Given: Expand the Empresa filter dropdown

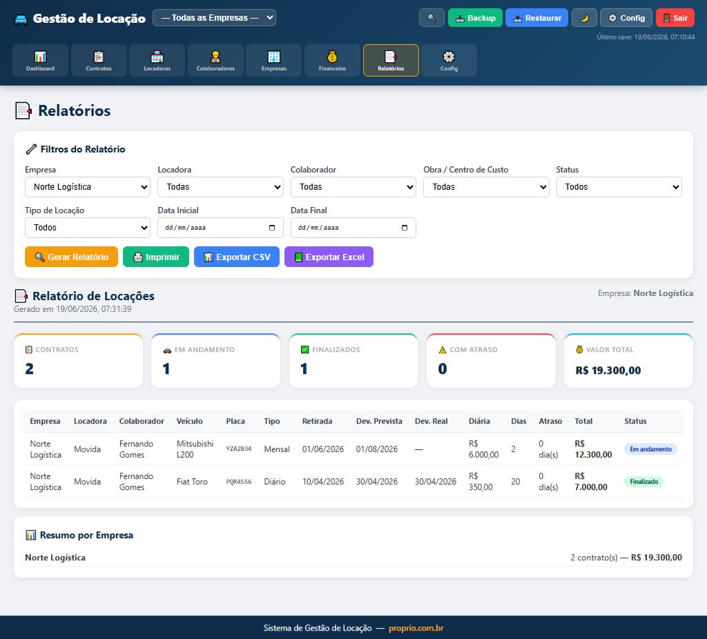Looking at the screenshot, I should 88,187.
